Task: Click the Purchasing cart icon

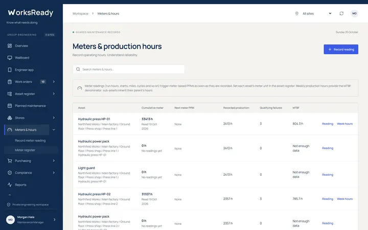Action: [x=10, y=161]
